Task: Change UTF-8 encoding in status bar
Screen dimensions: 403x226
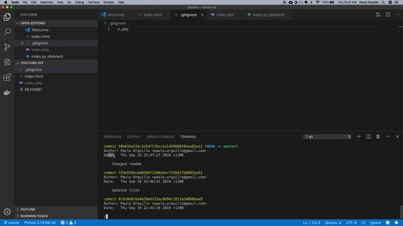Action: (351, 223)
